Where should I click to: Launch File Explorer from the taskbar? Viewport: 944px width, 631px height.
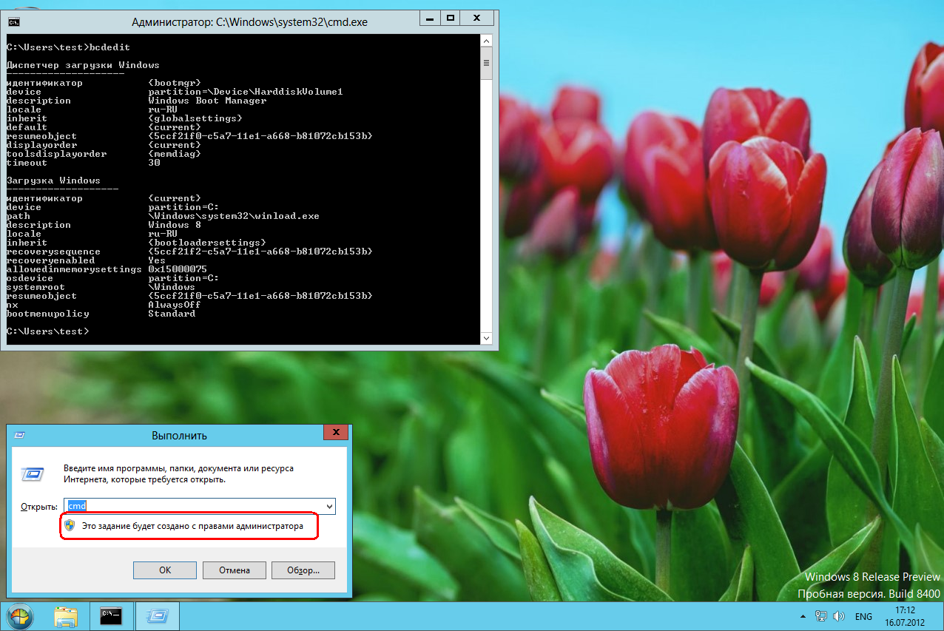(66, 615)
